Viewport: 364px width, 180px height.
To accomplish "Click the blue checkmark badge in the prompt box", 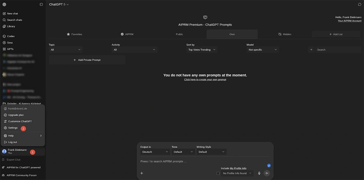I will click(269, 166).
